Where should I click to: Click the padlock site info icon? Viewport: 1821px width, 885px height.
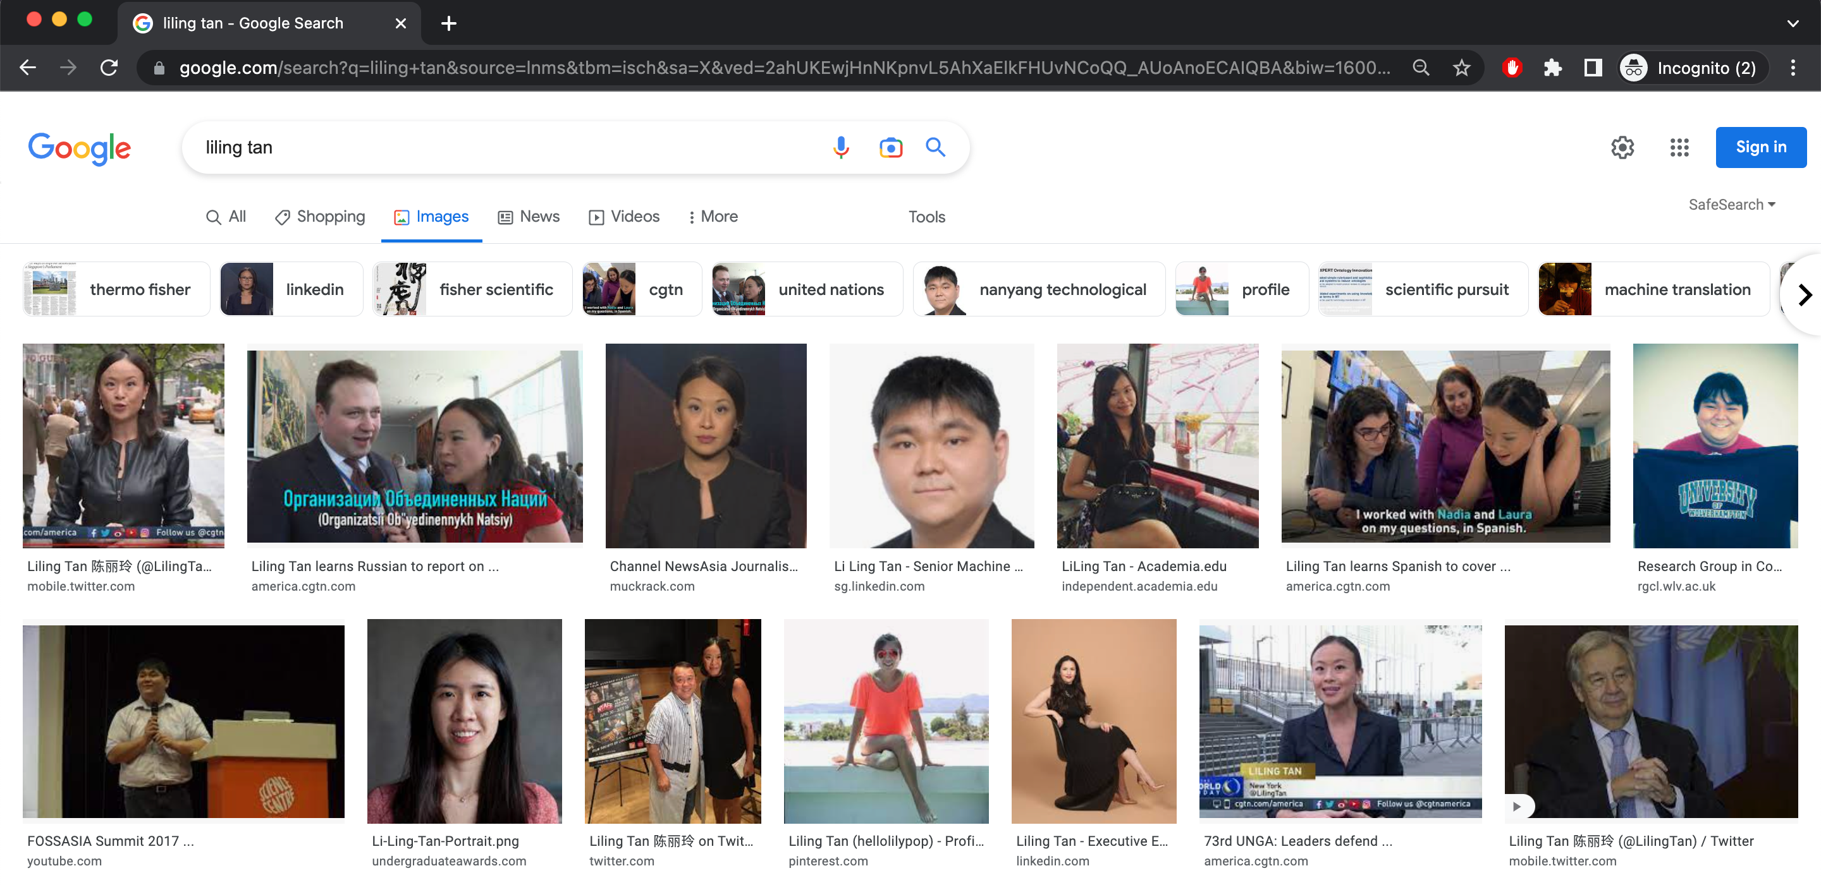(x=159, y=68)
